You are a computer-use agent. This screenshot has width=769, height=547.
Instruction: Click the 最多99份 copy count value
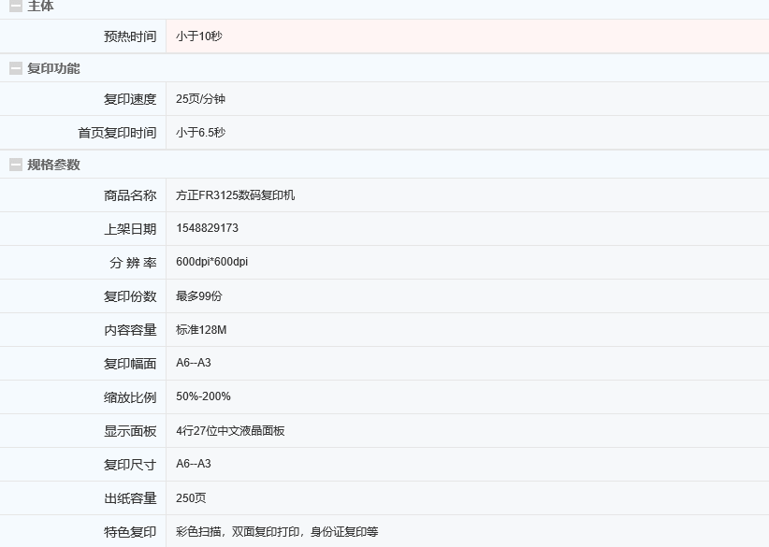(x=199, y=296)
